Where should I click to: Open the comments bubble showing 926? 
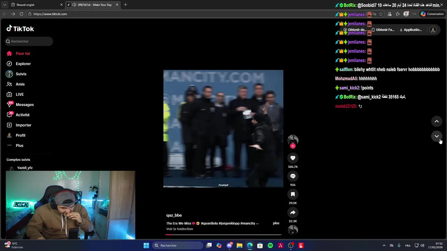(x=293, y=176)
